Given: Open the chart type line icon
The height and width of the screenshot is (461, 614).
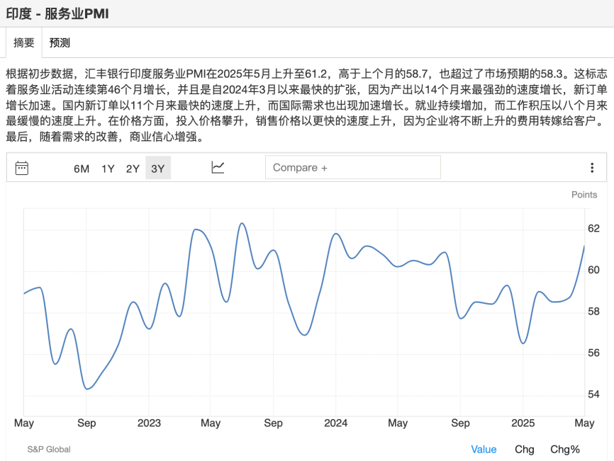Looking at the screenshot, I should (218, 168).
